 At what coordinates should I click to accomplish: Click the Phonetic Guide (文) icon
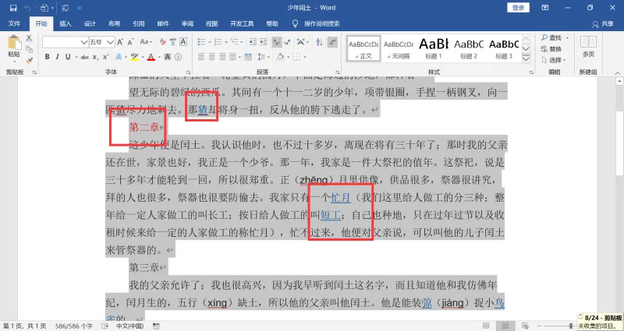pyautogui.click(x=172, y=42)
